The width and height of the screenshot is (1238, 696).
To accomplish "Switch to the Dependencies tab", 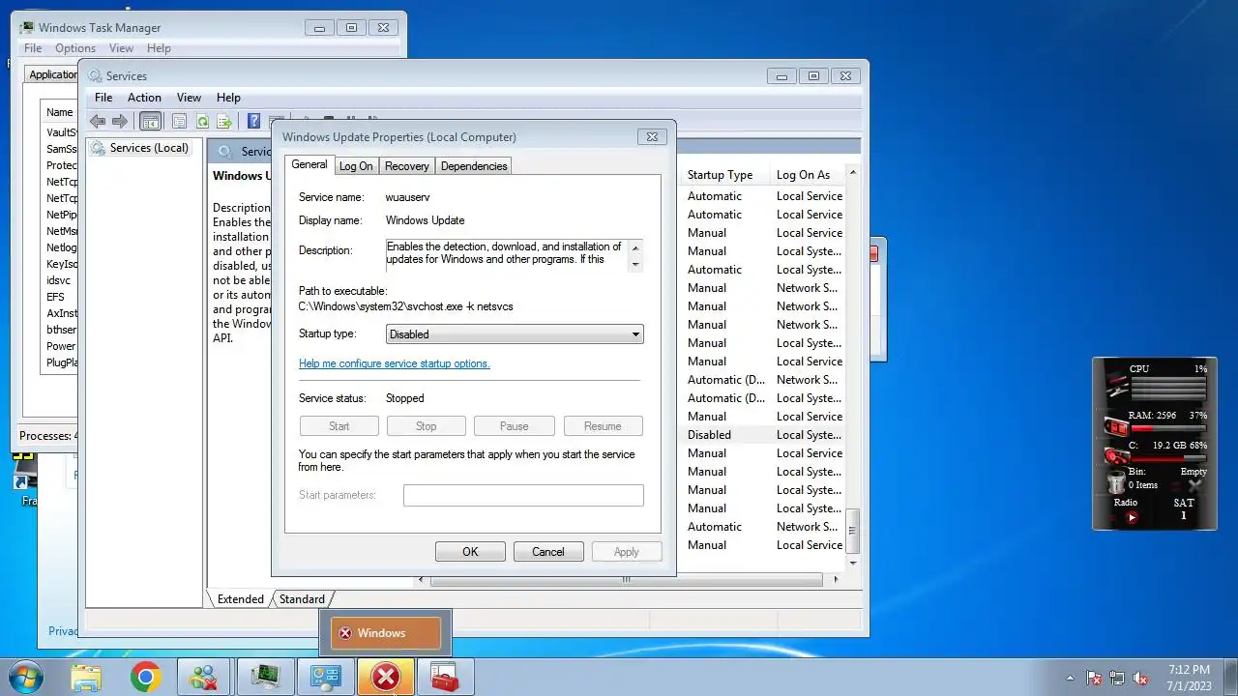I will 474,166.
